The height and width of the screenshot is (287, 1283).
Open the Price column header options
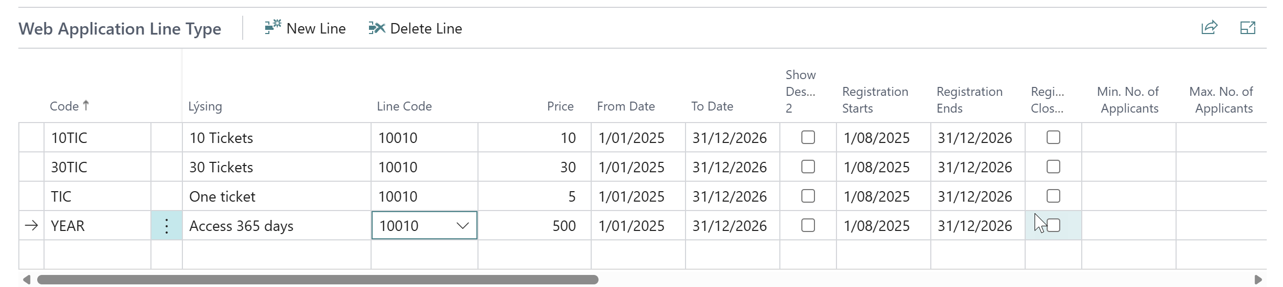[x=560, y=106]
